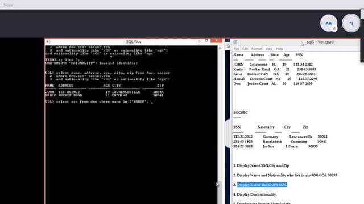Click the 111-34-2342 Germany row in SOCSEC table

coord(280,137)
